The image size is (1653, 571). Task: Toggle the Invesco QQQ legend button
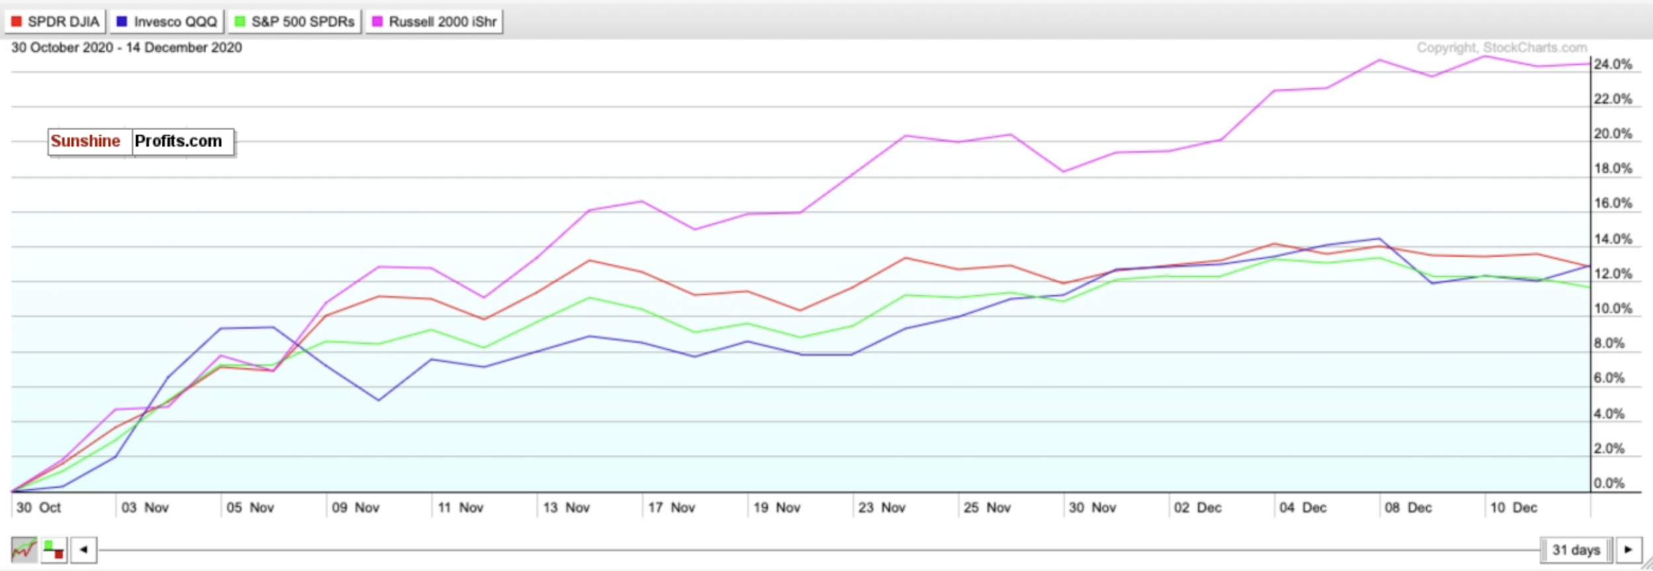tap(167, 22)
